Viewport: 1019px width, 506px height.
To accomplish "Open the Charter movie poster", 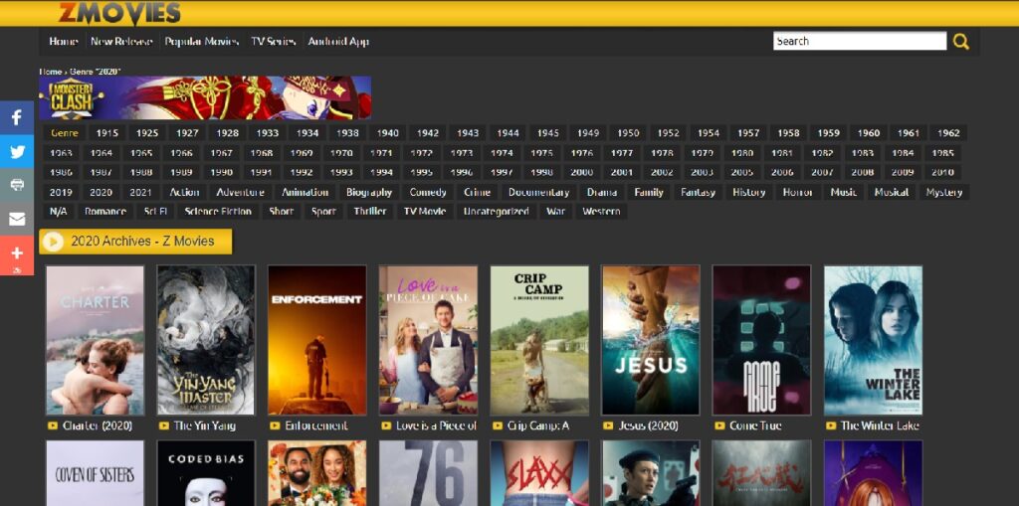I will pos(95,340).
